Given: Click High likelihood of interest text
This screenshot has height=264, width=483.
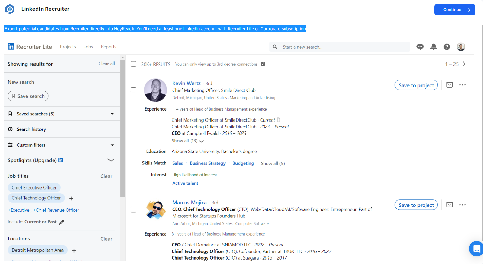Looking at the screenshot, I should (x=195, y=175).
